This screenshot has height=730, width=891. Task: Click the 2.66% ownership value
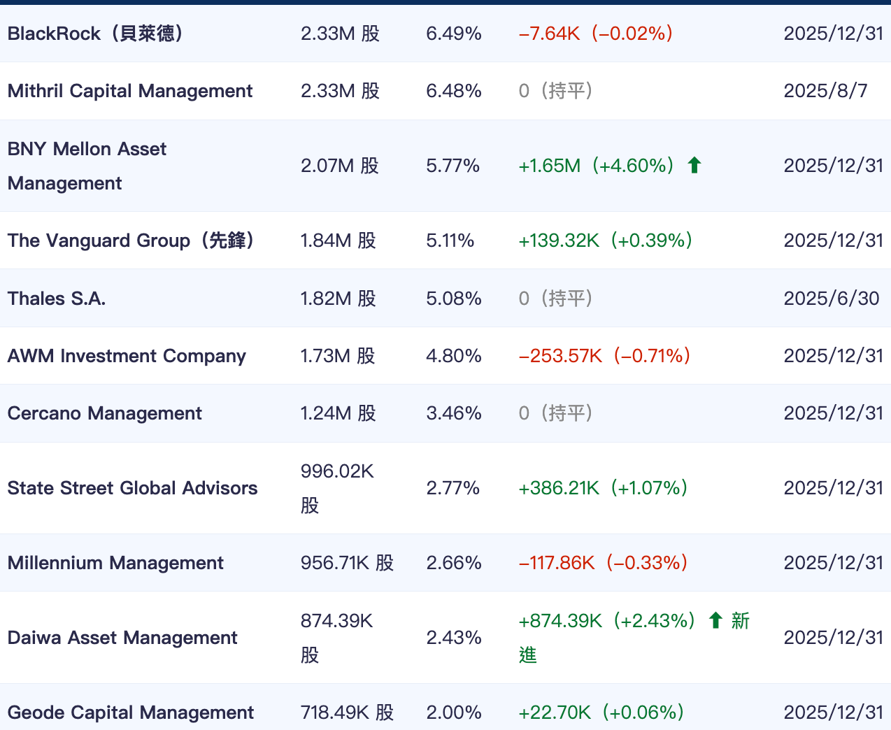click(x=454, y=563)
